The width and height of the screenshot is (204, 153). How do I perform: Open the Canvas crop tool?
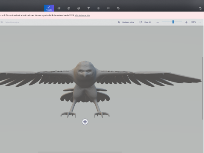tap(108, 8)
